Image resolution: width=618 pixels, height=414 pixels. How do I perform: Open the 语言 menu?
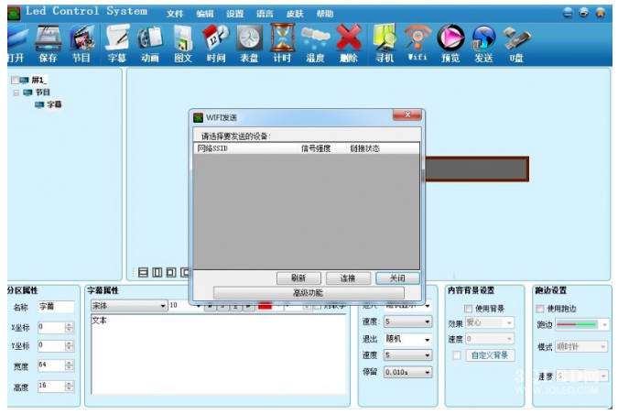(x=265, y=14)
